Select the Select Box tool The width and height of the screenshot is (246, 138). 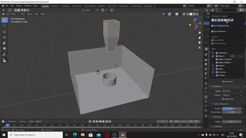click(x=4, y=20)
